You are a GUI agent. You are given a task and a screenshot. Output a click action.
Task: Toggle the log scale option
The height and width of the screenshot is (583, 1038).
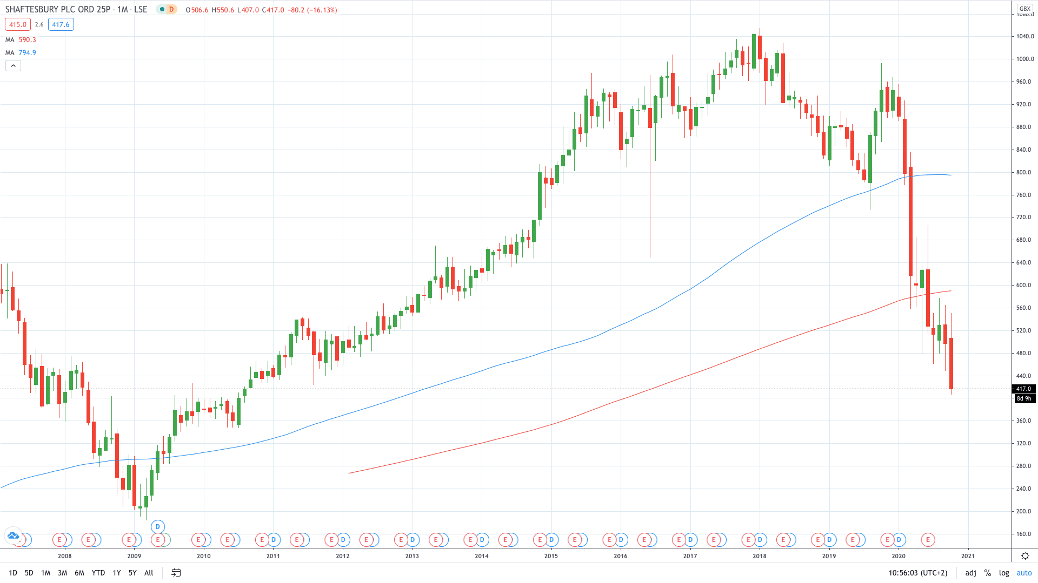point(1004,573)
